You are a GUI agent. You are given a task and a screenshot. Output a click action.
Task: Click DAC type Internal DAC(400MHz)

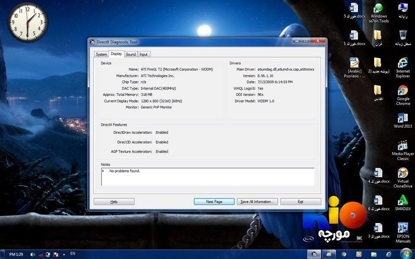(x=158, y=88)
